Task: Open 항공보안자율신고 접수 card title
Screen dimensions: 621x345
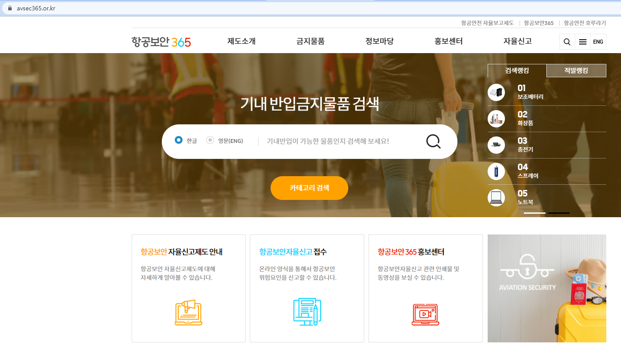Action: click(293, 252)
